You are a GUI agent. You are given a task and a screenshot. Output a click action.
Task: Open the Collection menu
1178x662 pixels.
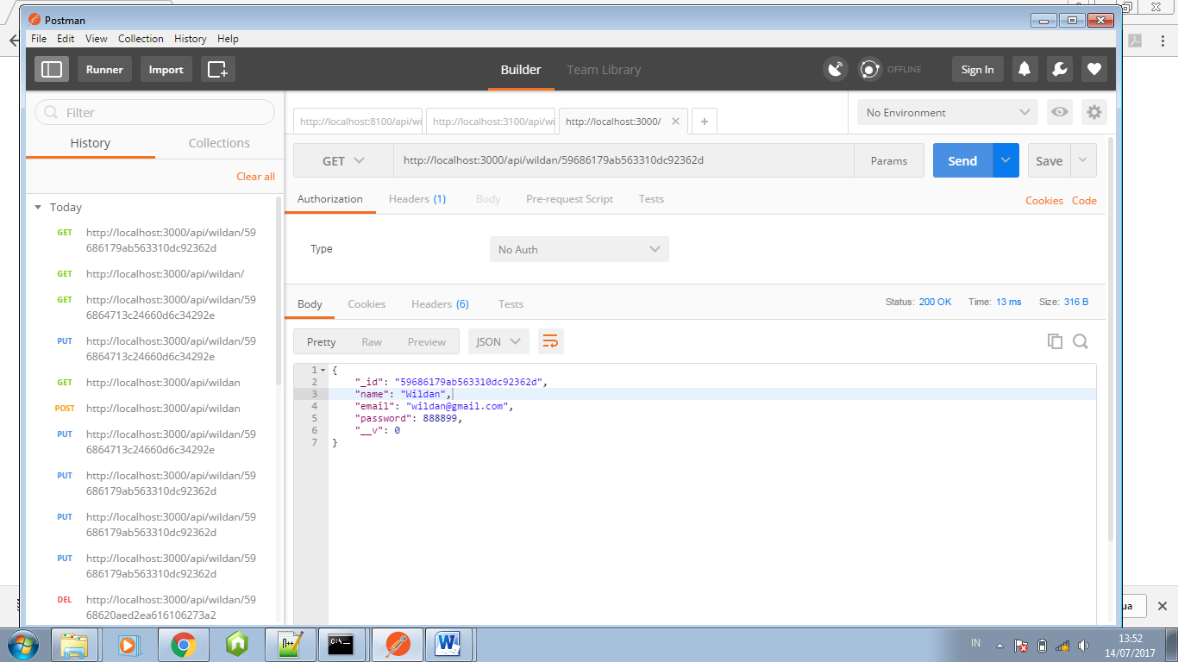pos(141,39)
